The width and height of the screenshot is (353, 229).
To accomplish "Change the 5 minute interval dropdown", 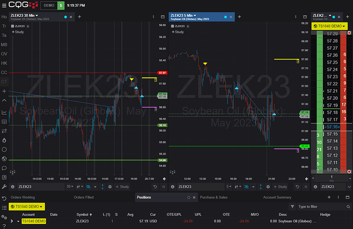I will [x=229, y=186].
